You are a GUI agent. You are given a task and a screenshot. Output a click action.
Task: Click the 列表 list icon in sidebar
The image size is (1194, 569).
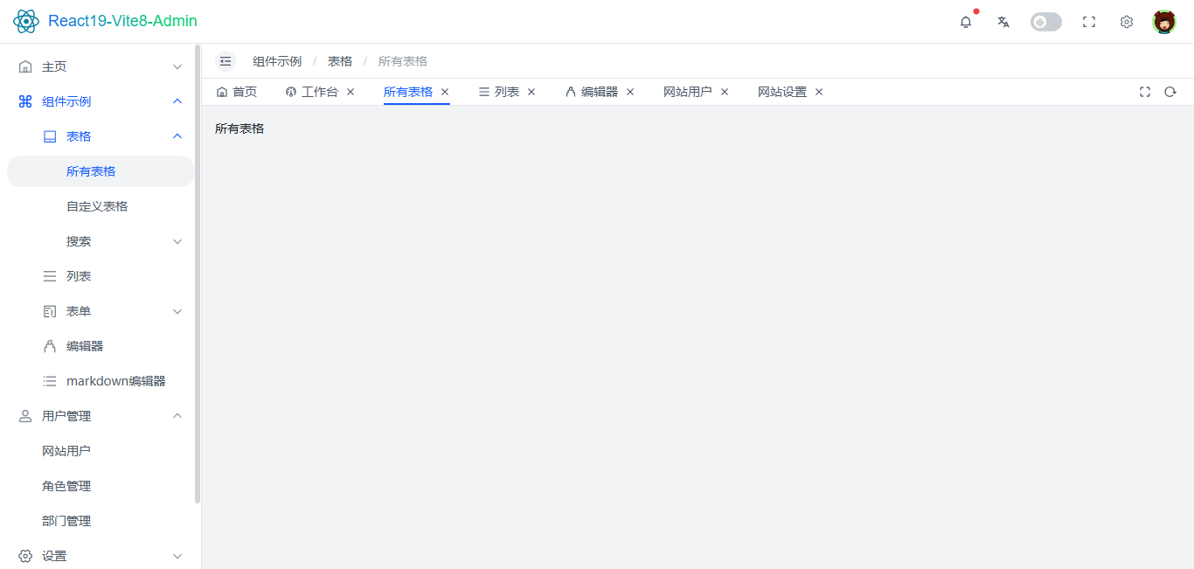50,276
